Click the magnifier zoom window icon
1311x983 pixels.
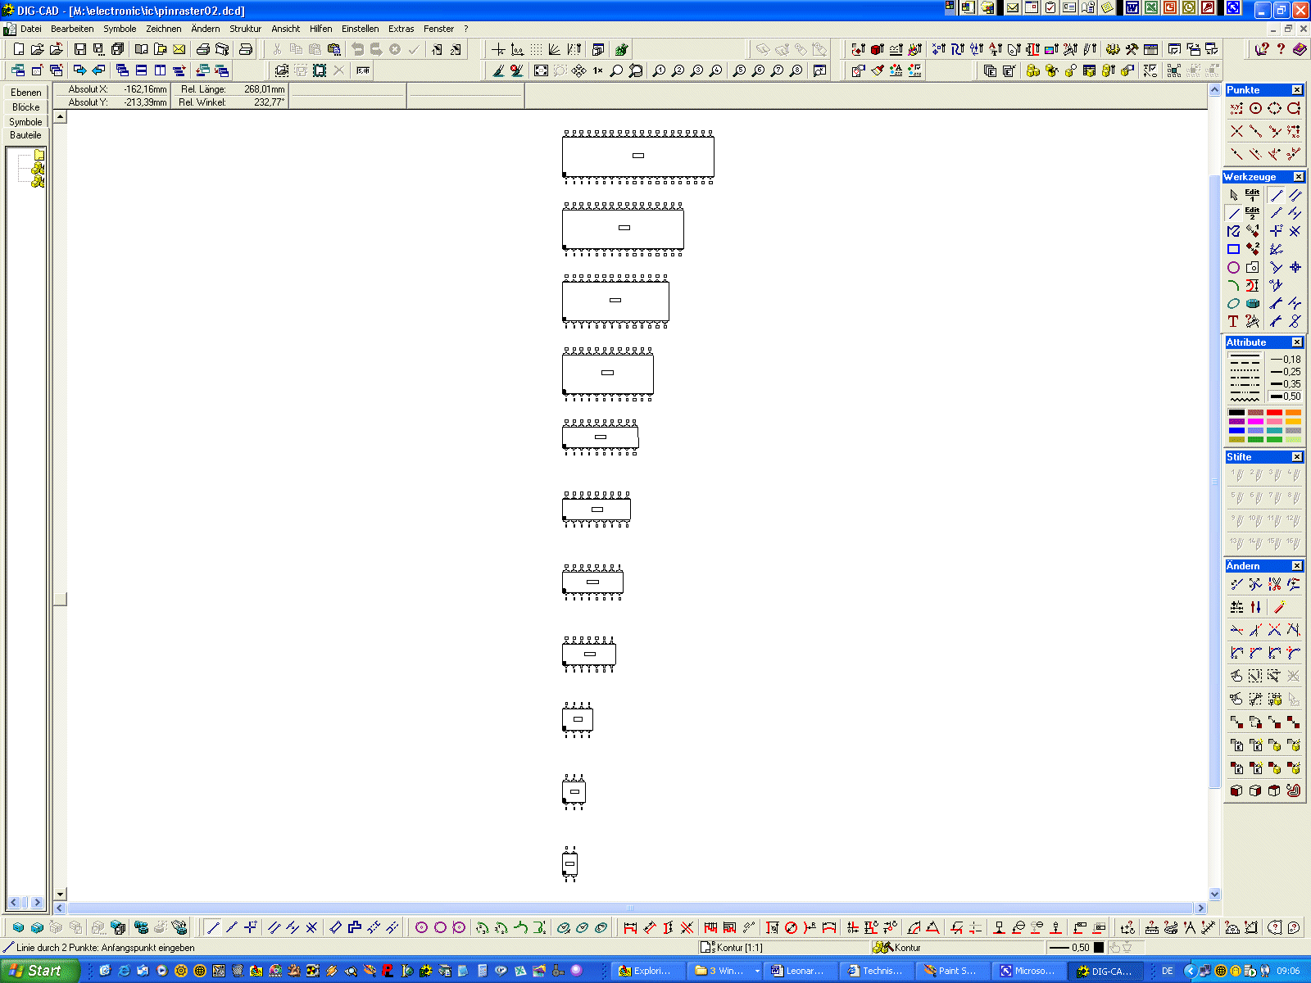616,70
